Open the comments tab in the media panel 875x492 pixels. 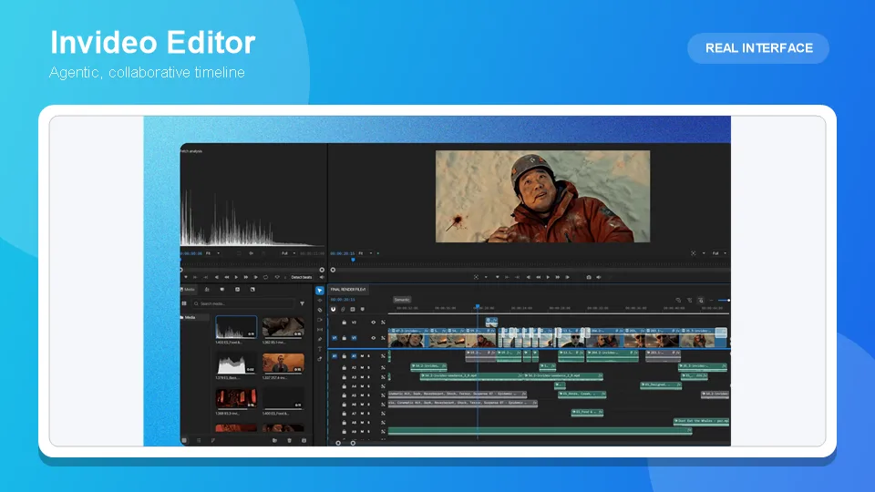click(x=222, y=290)
